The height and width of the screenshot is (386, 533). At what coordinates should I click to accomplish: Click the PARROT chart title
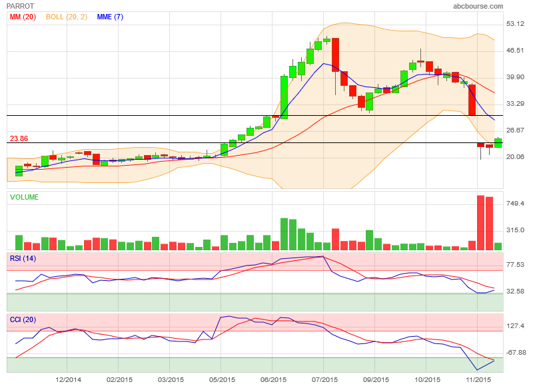pyautogui.click(x=20, y=6)
